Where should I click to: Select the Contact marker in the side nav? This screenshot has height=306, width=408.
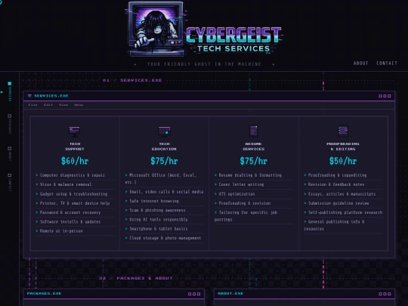click(10, 175)
